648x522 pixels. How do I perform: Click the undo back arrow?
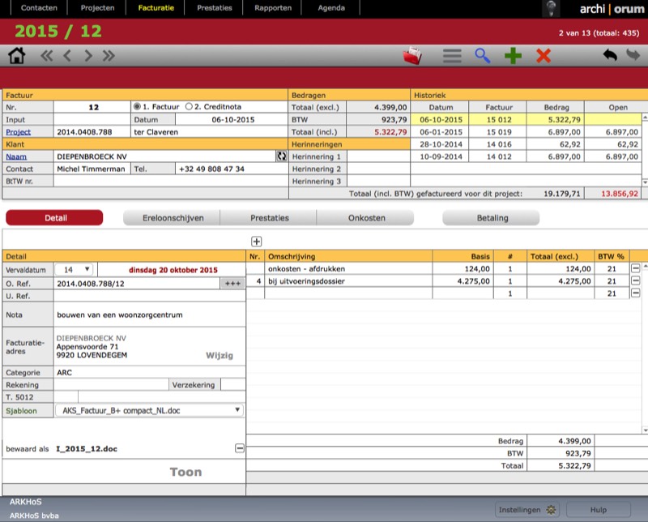(610, 55)
